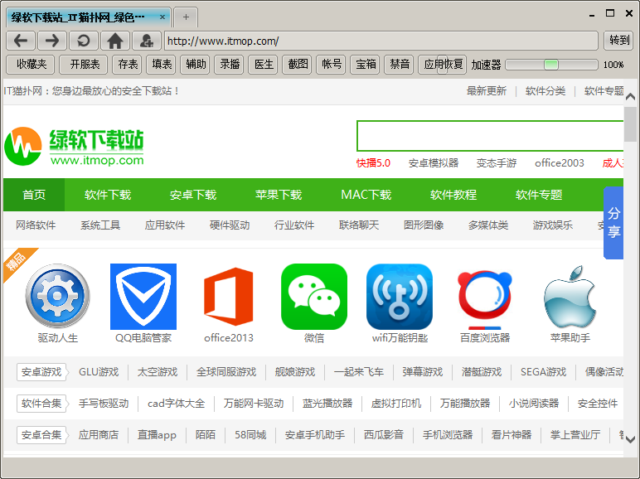Screen dimensions: 640x479
Task: Select the 安卓下载 navigation tab
Action: coord(193,195)
